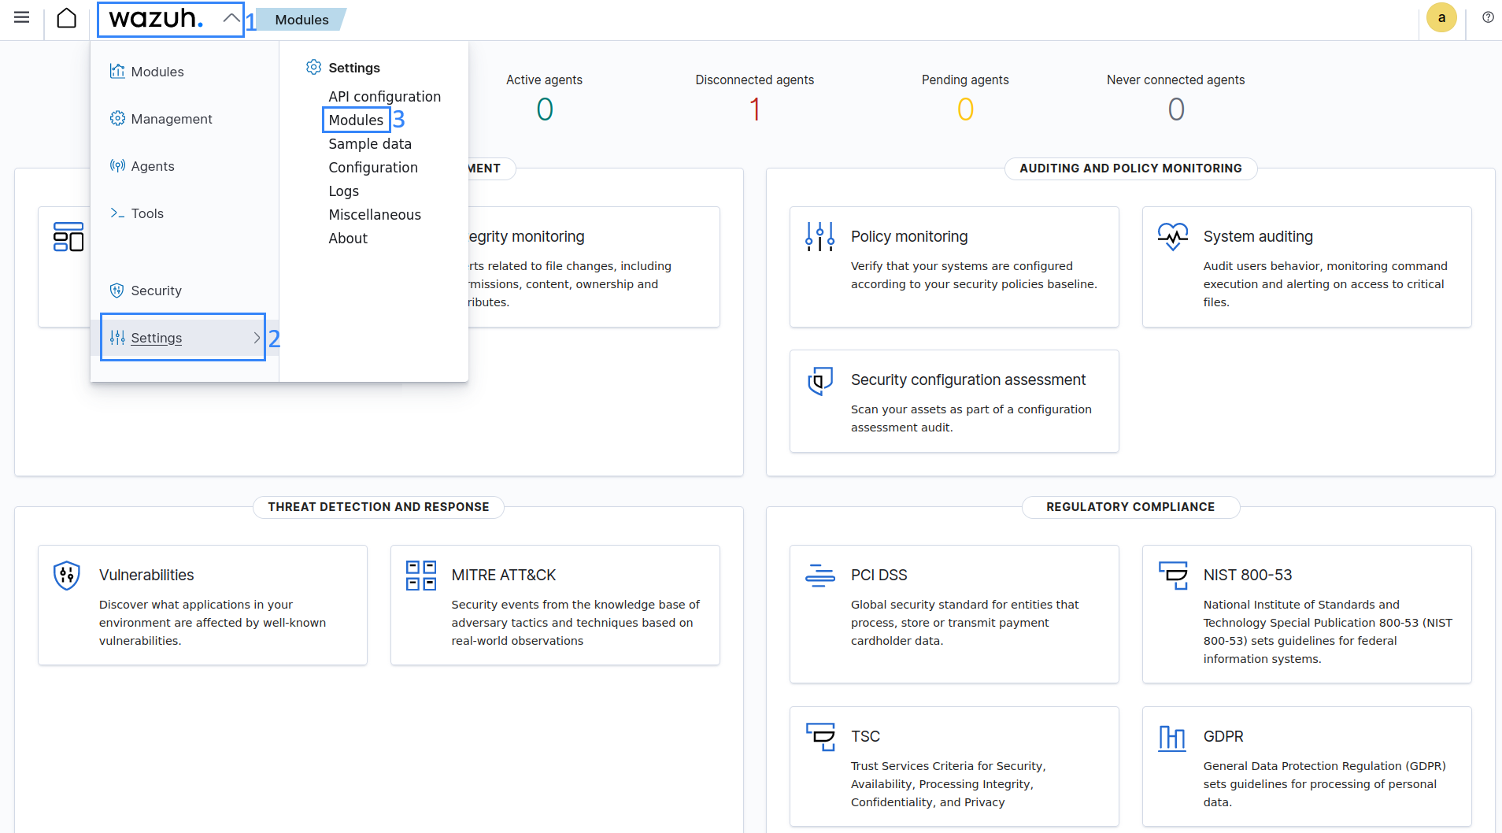Open the PCI DSS module
The height and width of the screenshot is (833, 1502).
pyautogui.click(x=954, y=614)
